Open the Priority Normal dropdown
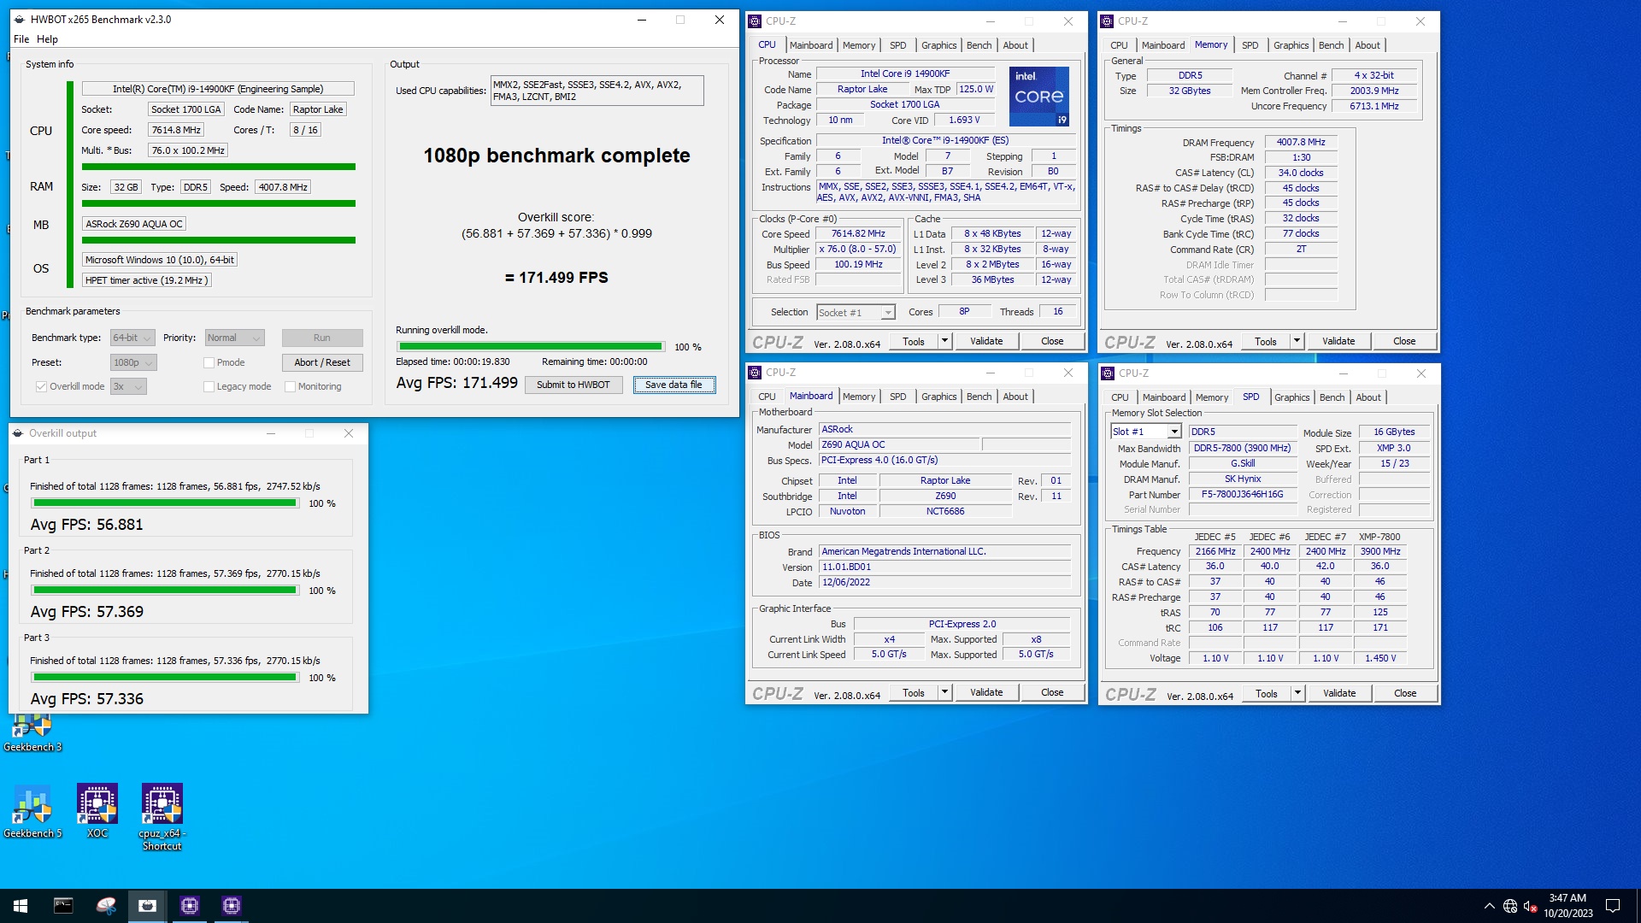The height and width of the screenshot is (923, 1641). click(234, 338)
